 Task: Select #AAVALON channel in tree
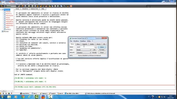[9, 16]
